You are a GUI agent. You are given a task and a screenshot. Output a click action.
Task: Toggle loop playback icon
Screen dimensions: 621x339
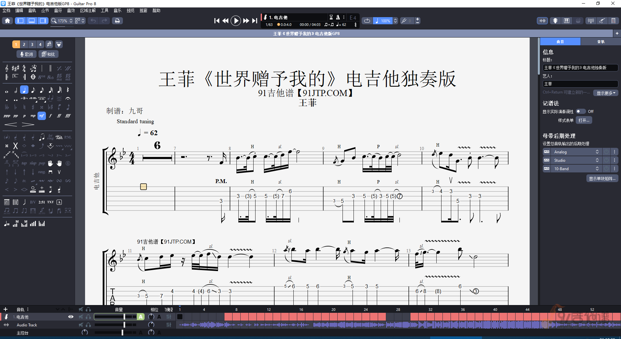tap(367, 21)
